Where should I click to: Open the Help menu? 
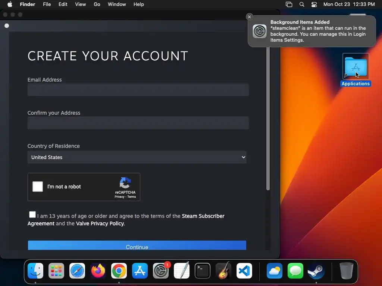[x=139, y=4]
